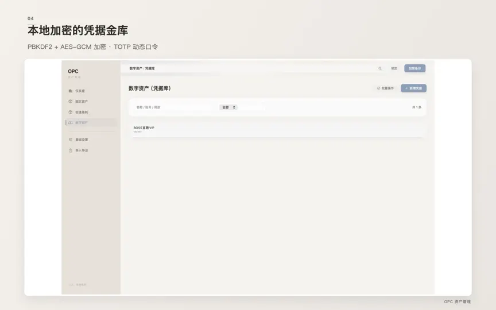Viewport: 496px width, 310px height.
Task: Go to 固定资产 in the sidebar
Action: click(91, 102)
